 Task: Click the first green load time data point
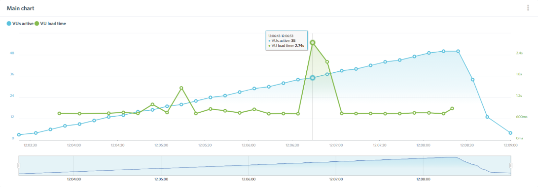59,113
